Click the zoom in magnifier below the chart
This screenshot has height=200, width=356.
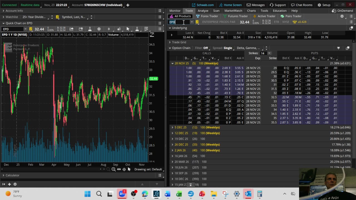[x=113, y=169]
